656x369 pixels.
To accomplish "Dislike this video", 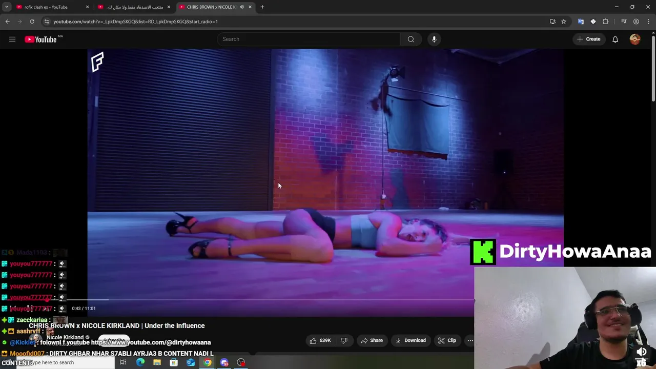I will [x=344, y=340].
